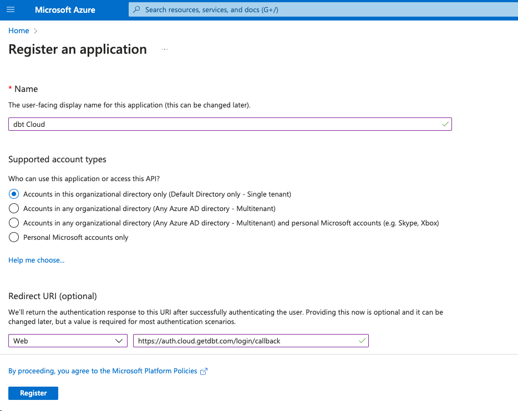This screenshot has height=411, width=518.
Task: Click the red required asterisk beside Name
Action: pyautogui.click(x=9, y=89)
